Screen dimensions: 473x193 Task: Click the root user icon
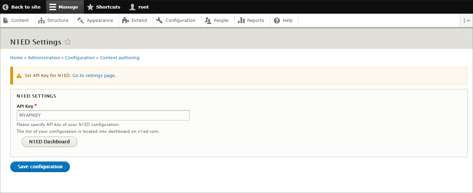(132, 7)
